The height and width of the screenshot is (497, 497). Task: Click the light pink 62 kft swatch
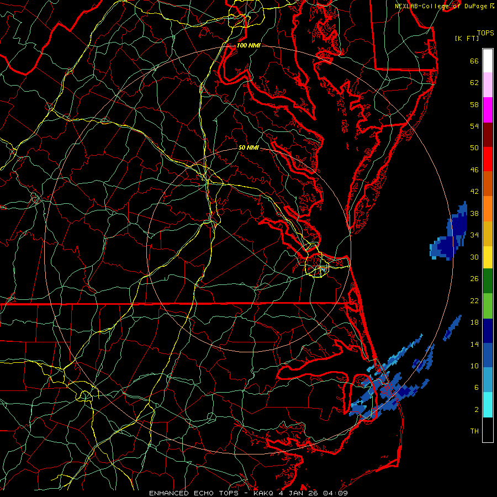click(488, 84)
